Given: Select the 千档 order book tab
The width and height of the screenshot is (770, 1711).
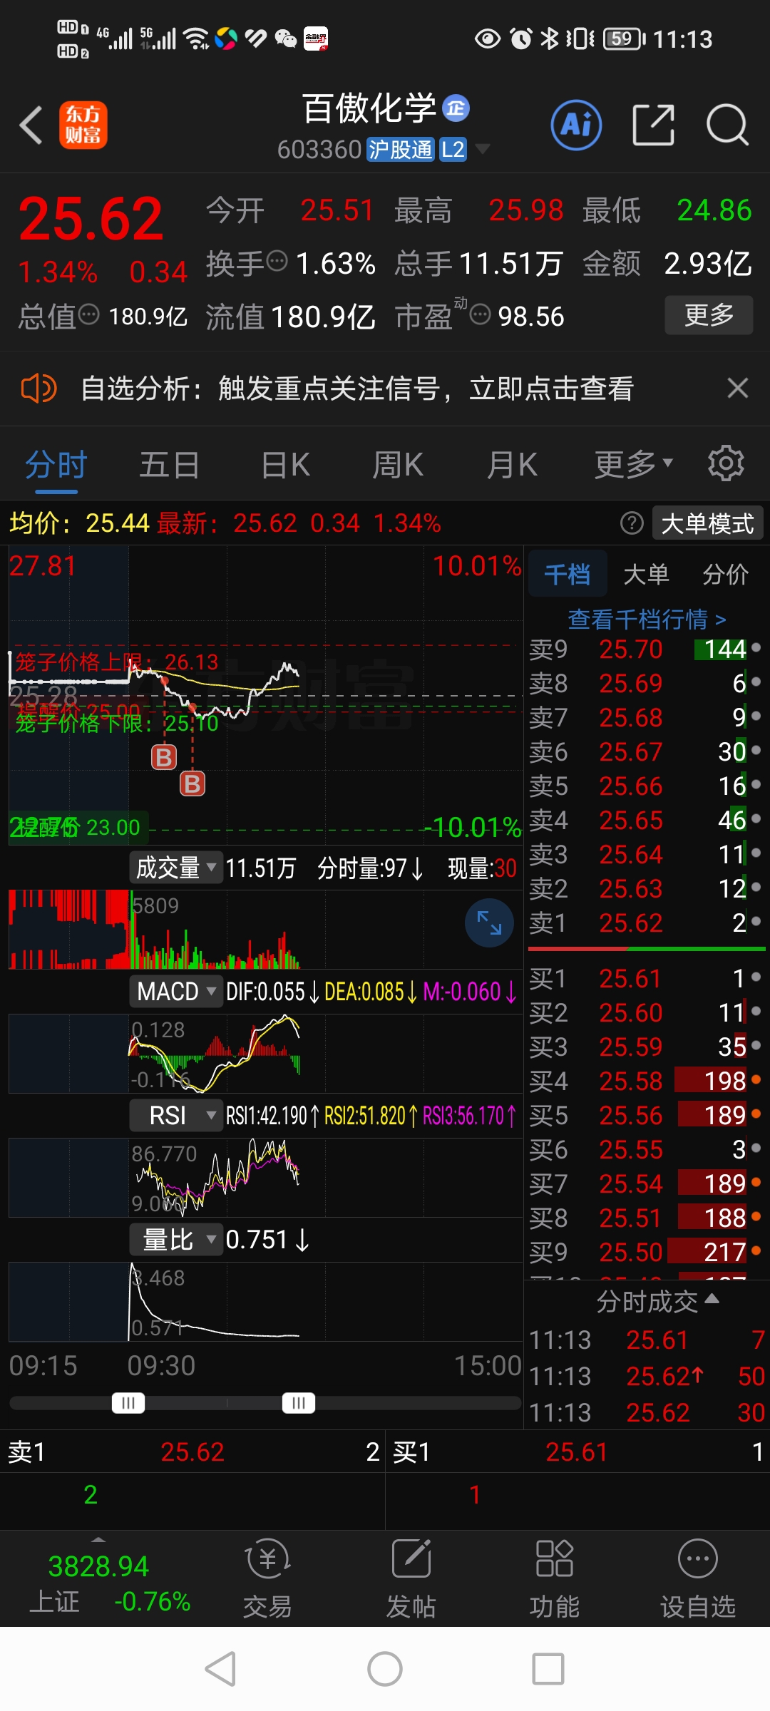Looking at the screenshot, I should [x=568, y=573].
